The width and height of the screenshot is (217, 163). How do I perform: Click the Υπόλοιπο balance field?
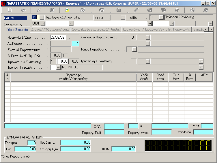[x=203, y=132]
